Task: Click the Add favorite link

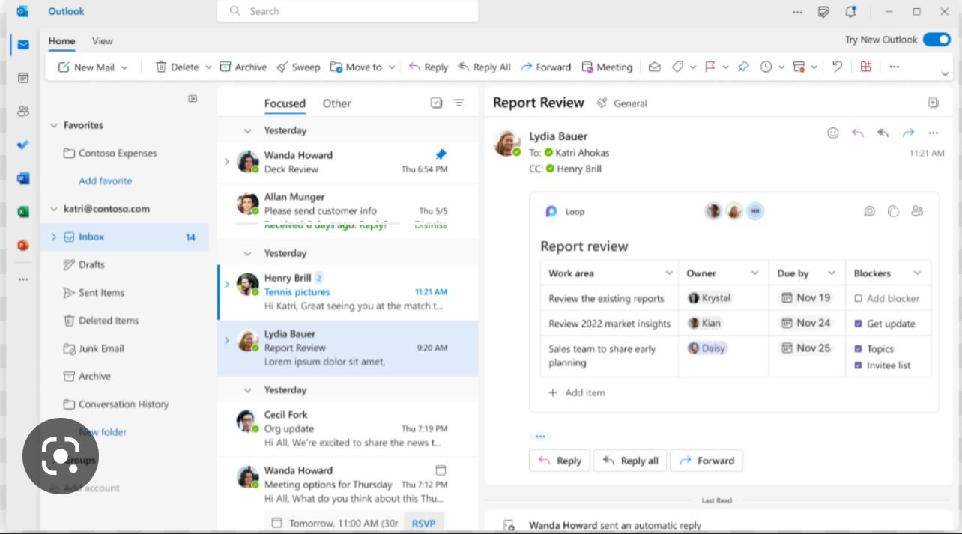Action: tap(106, 181)
